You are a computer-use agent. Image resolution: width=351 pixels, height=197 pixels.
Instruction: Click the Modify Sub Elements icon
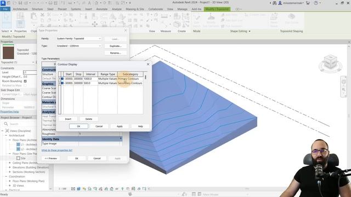click(x=211, y=20)
